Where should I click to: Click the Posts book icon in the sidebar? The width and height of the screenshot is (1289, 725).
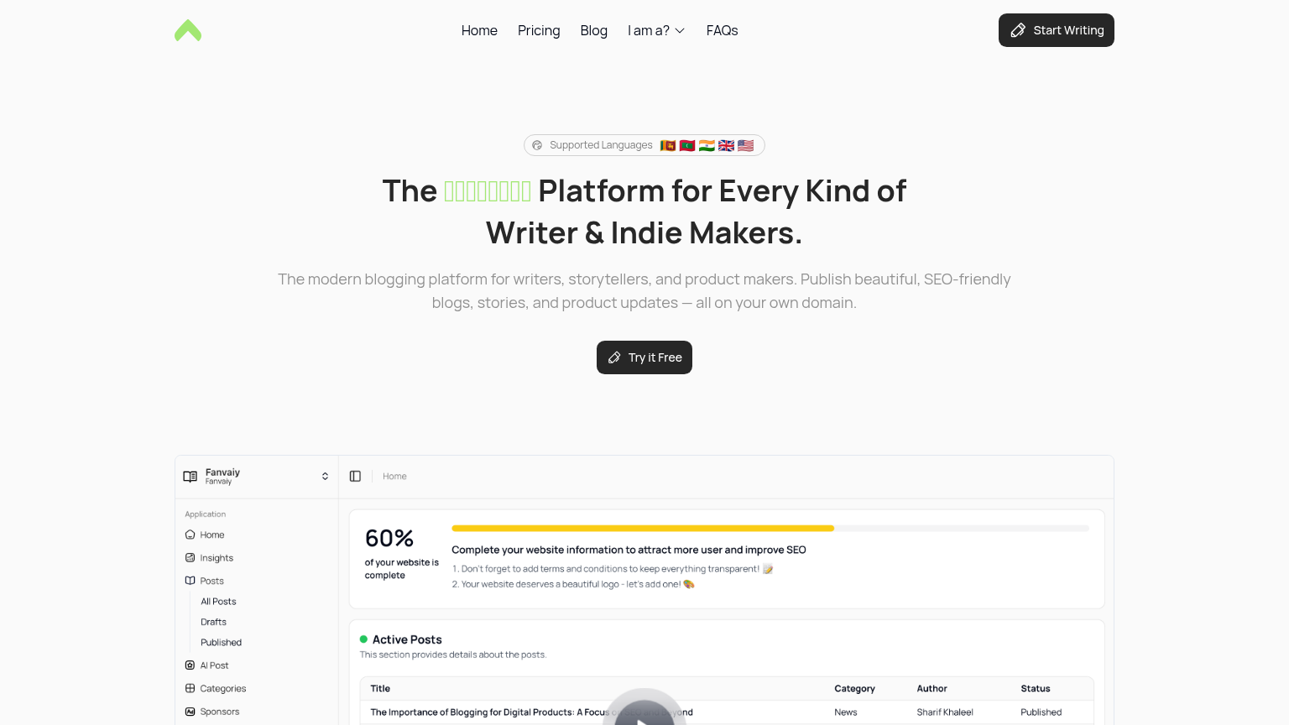190,581
